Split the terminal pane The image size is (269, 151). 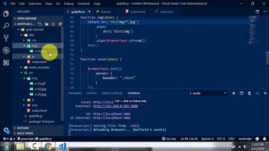(242, 93)
